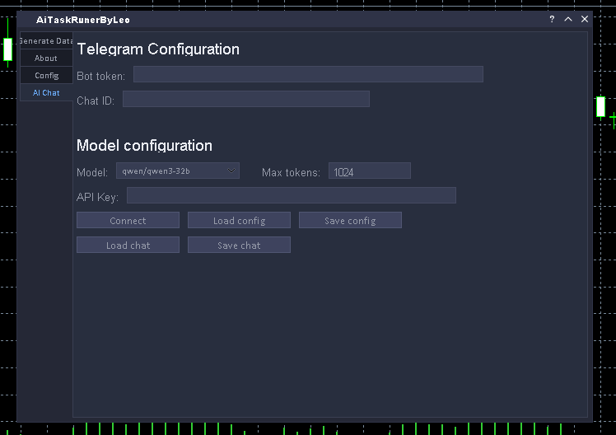The image size is (616, 435).
Task: Switch to the Generate Data tab
Action: pos(46,41)
